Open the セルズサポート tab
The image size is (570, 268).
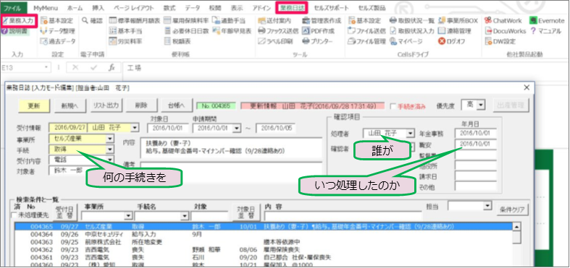pos(331,8)
